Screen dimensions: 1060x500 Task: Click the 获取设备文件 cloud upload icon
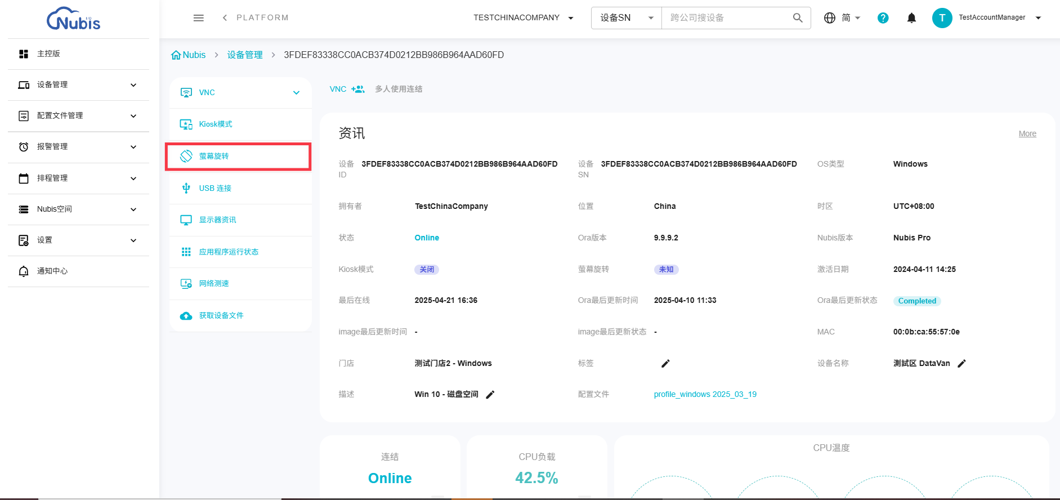coord(186,316)
